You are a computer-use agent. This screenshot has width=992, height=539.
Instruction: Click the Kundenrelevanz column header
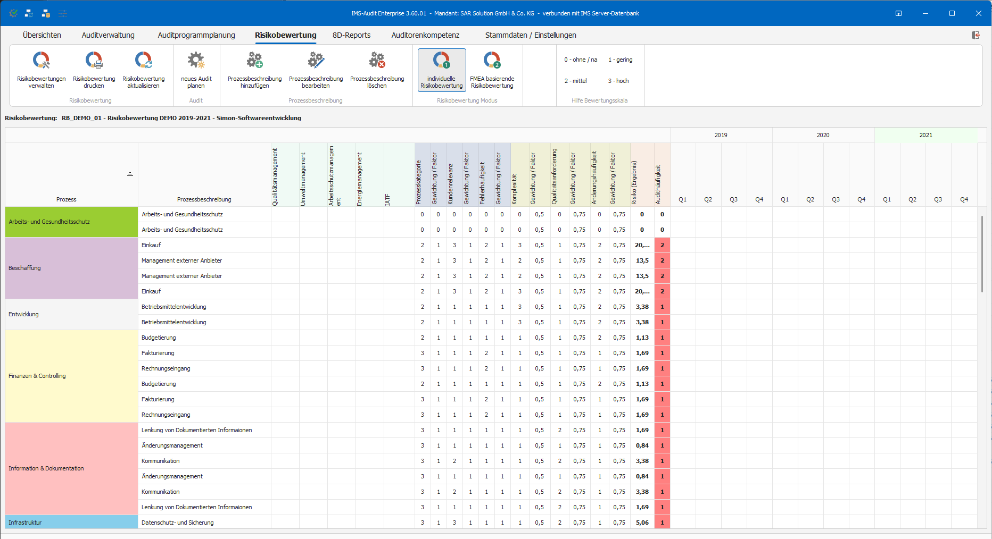pos(454,175)
